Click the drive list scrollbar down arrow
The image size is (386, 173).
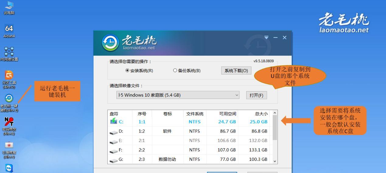pos(275,161)
